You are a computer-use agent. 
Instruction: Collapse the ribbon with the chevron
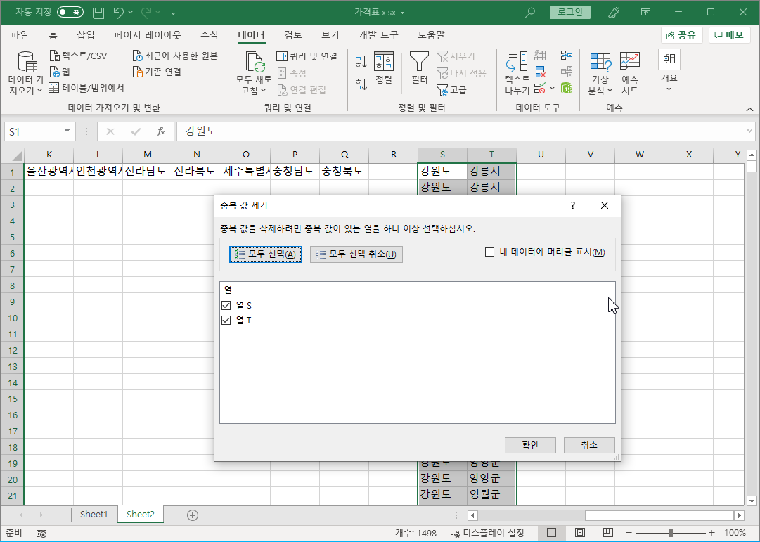tap(749, 108)
